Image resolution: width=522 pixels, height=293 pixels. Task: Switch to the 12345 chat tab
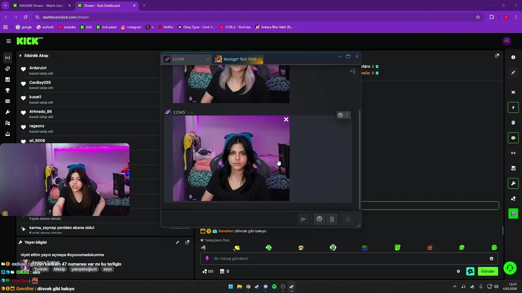pyautogui.click(x=187, y=59)
